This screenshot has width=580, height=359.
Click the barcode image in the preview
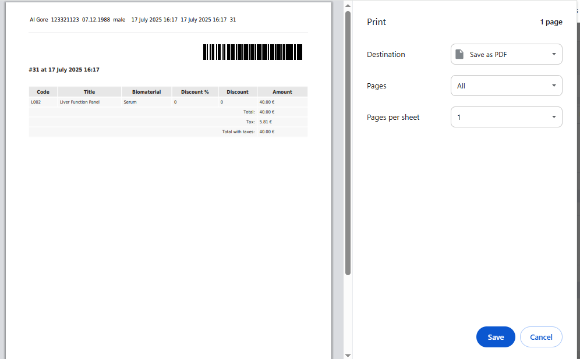[253, 52]
